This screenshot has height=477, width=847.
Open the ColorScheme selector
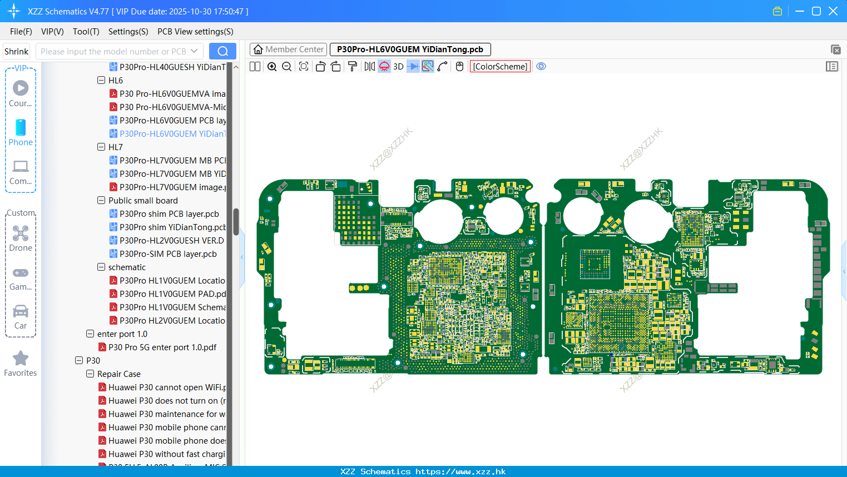point(500,66)
